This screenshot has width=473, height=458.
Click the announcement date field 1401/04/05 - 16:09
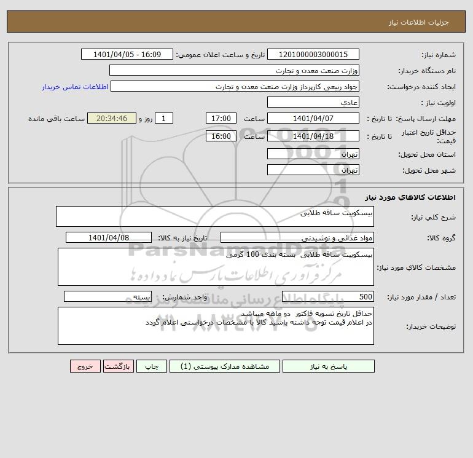click(x=127, y=54)
